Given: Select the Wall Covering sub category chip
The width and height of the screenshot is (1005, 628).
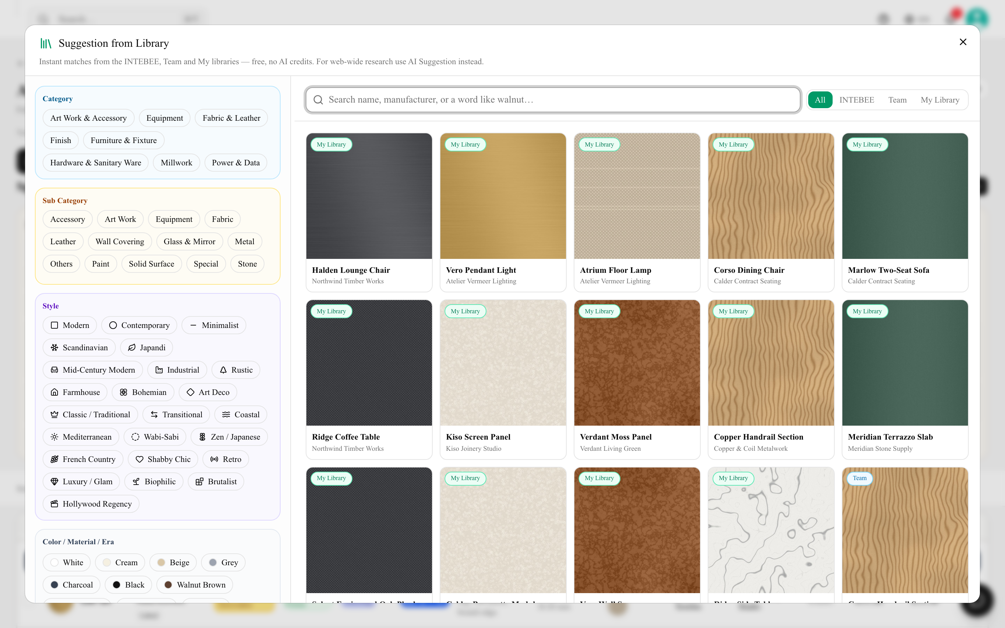Looking at the screenshot, I should [120, 242].
